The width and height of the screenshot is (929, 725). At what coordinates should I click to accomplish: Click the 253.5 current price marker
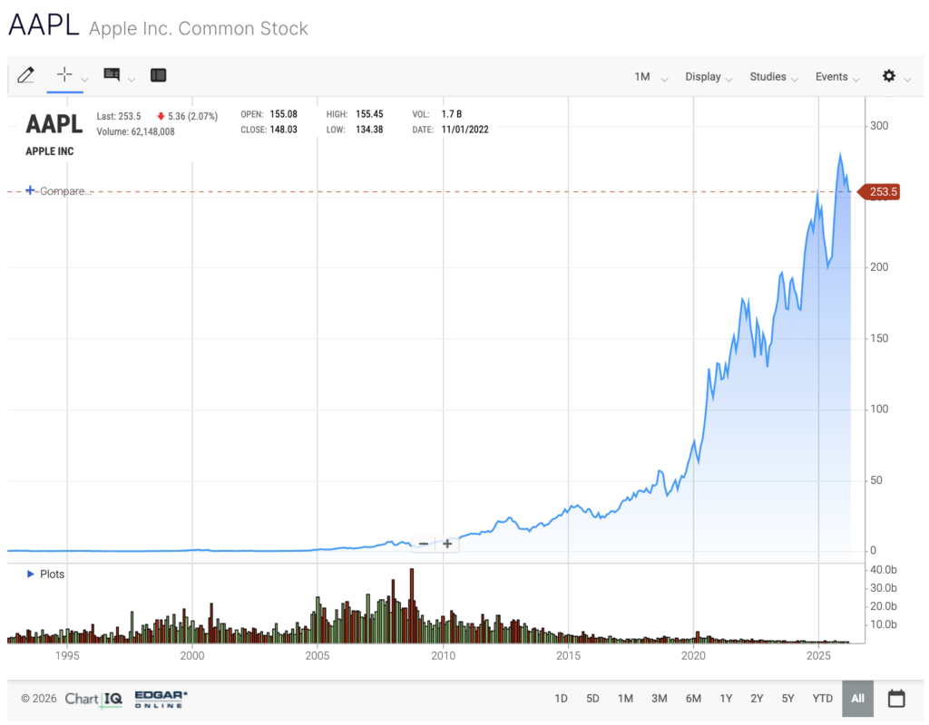pos(880,192)
